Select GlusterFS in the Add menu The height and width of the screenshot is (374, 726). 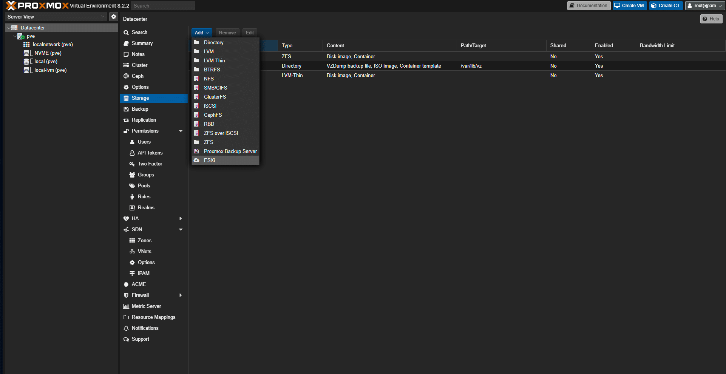pos(226,97)
